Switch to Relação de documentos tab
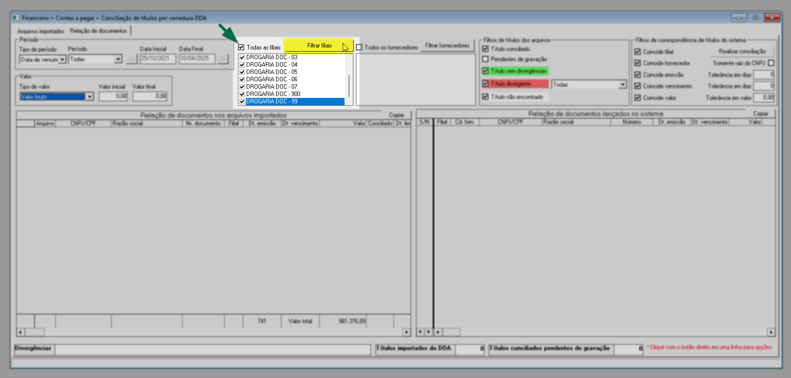Screen dimensions: 791x378 pyautogui.click(x=98, y=31)
